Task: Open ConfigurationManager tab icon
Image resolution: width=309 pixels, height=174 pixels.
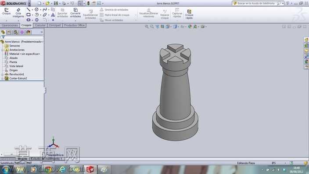Action: pos(15,32)
